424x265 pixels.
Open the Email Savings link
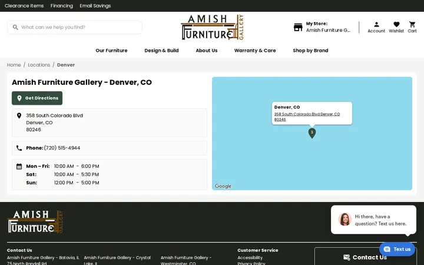(x=95, y=6)
